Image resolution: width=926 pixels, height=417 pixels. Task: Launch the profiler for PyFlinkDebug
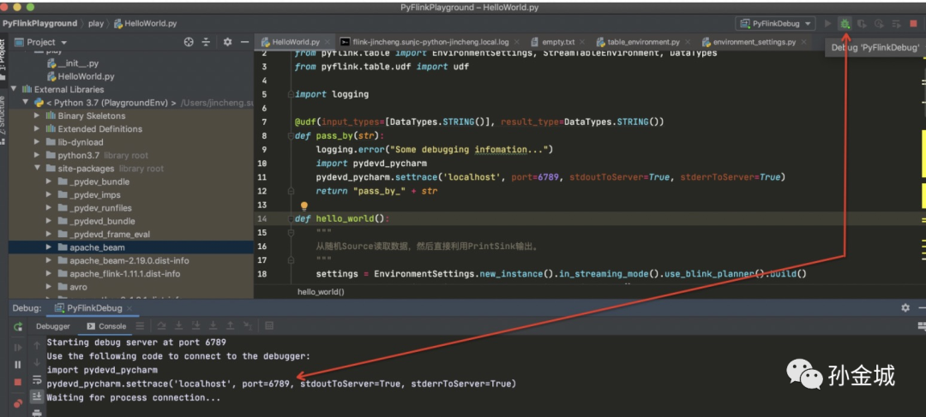click(x=880, y=24)
